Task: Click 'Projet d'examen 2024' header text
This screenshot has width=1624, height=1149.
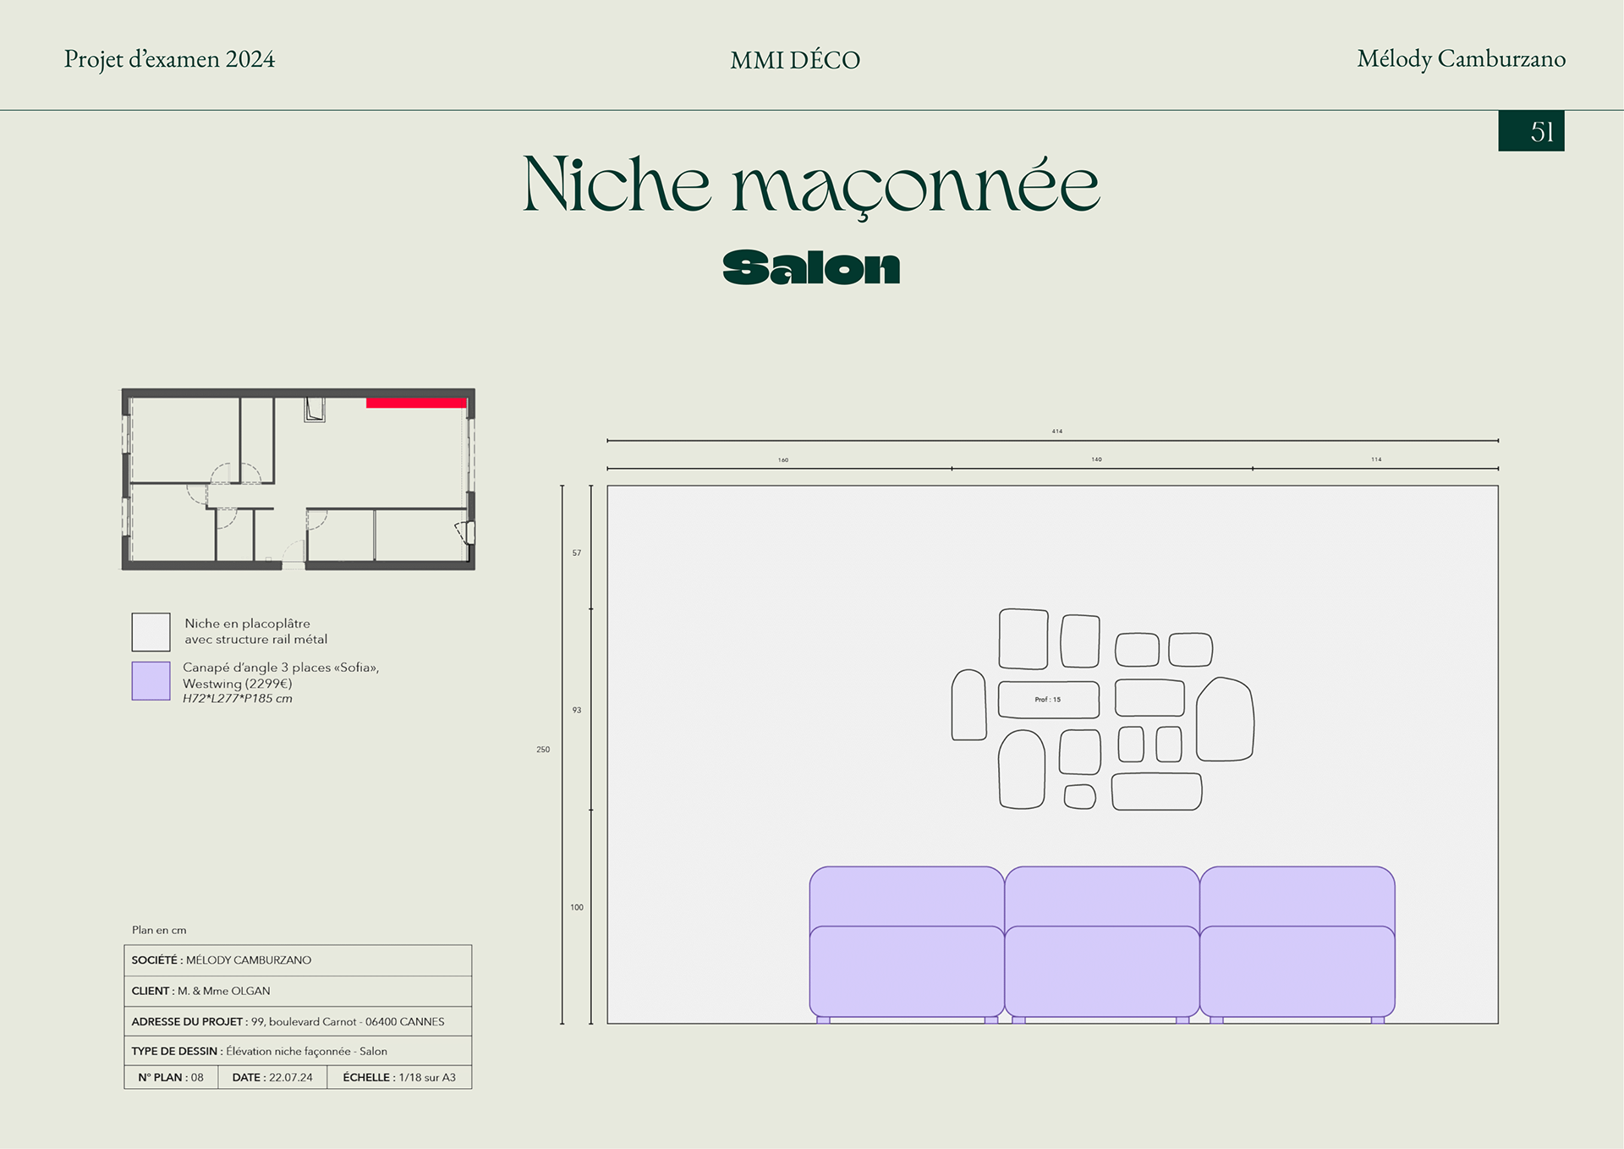Action: (169, 59)
